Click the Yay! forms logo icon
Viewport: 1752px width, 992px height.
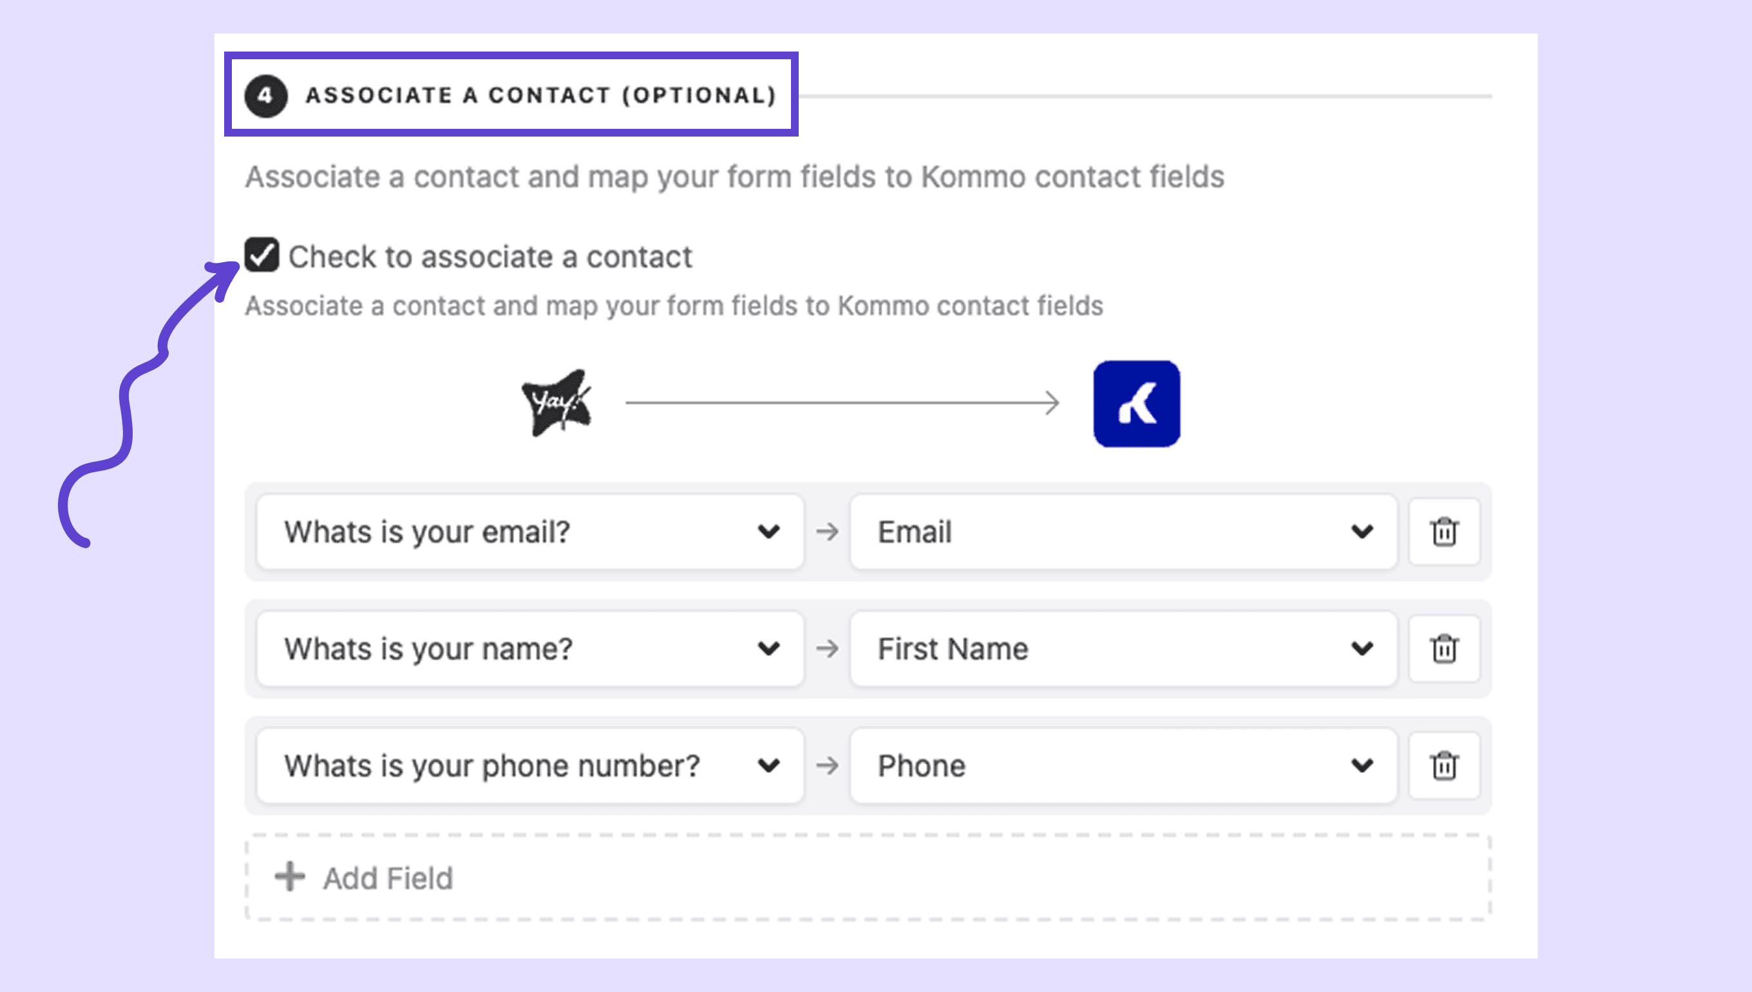pos(557,403)
